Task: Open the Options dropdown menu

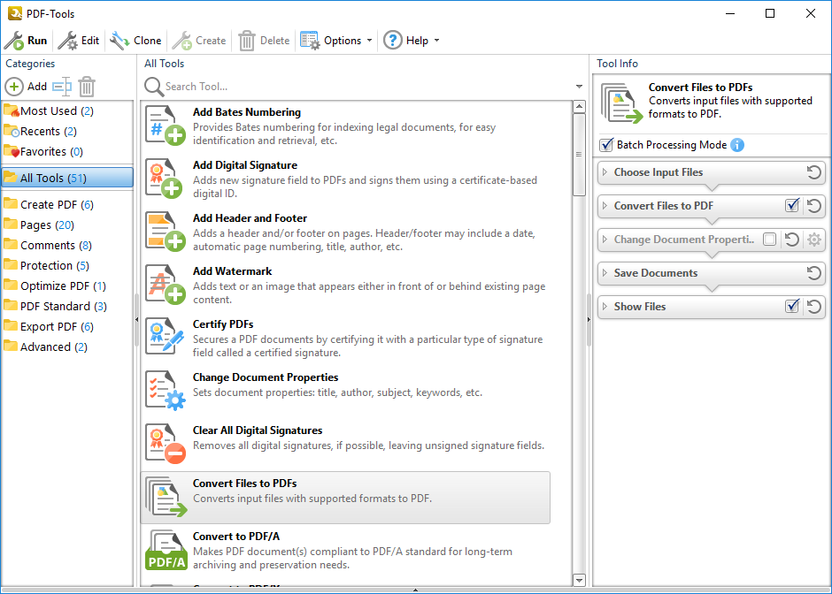Action: [x=336, y=41]
